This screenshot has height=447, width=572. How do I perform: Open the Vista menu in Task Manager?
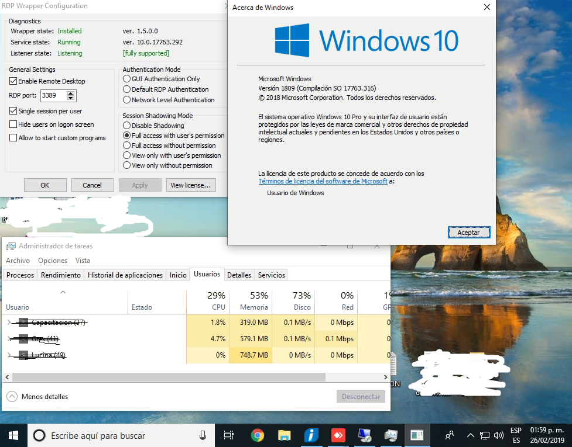click(83, 261)
